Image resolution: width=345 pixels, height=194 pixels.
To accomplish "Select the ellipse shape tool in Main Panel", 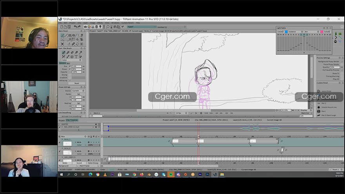I will point(74,35).
